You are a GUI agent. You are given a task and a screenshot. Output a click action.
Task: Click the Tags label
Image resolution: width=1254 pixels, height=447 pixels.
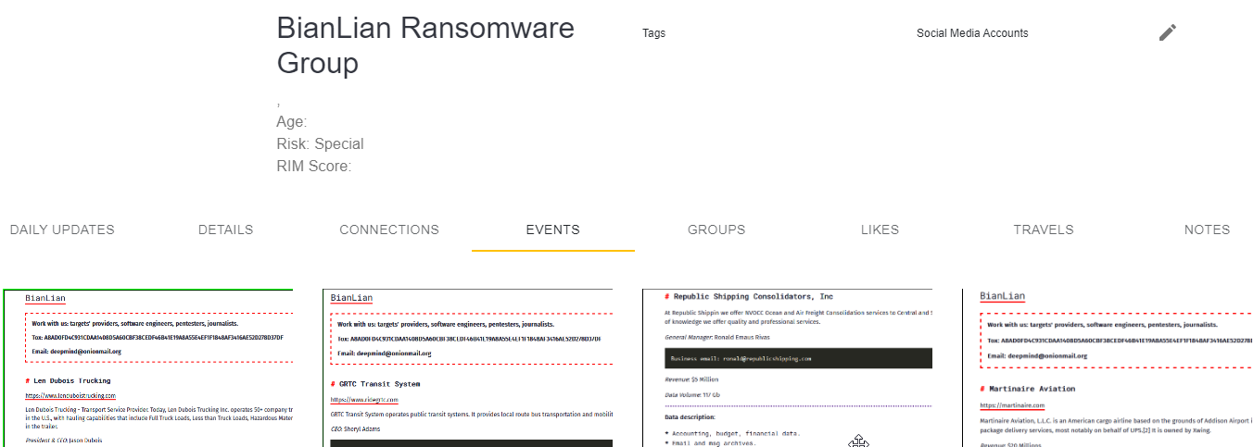tap(653, 33)
